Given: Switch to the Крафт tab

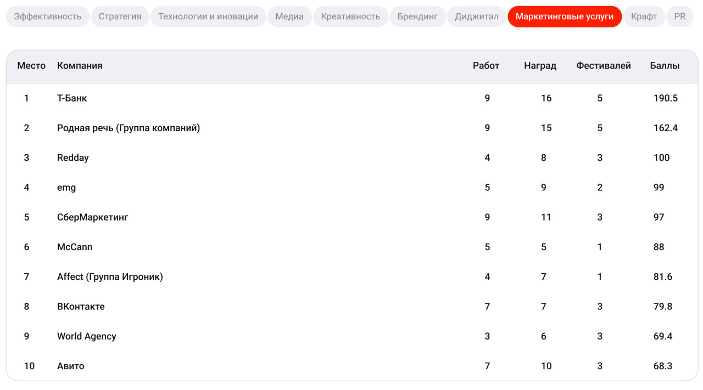Looking at the screenshot, I should (x=644, y=16).
